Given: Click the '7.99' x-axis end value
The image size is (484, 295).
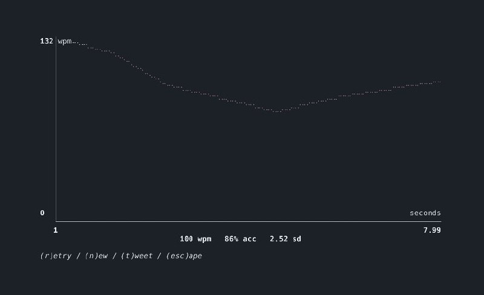Looking at the screenshot, I should click(432, 230).
